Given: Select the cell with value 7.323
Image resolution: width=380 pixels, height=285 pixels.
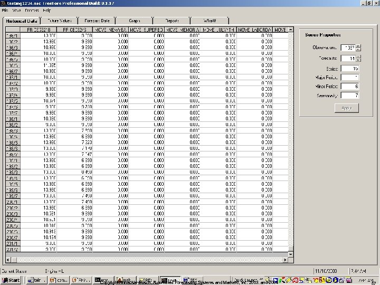Looking at the screenshot, I should coord(74,142).
